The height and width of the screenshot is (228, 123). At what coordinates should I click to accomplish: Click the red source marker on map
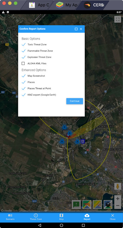click(x=68, y=136)
